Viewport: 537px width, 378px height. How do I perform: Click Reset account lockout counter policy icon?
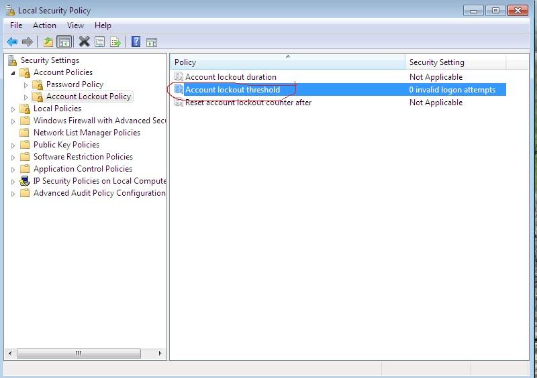tap(179, 103)
